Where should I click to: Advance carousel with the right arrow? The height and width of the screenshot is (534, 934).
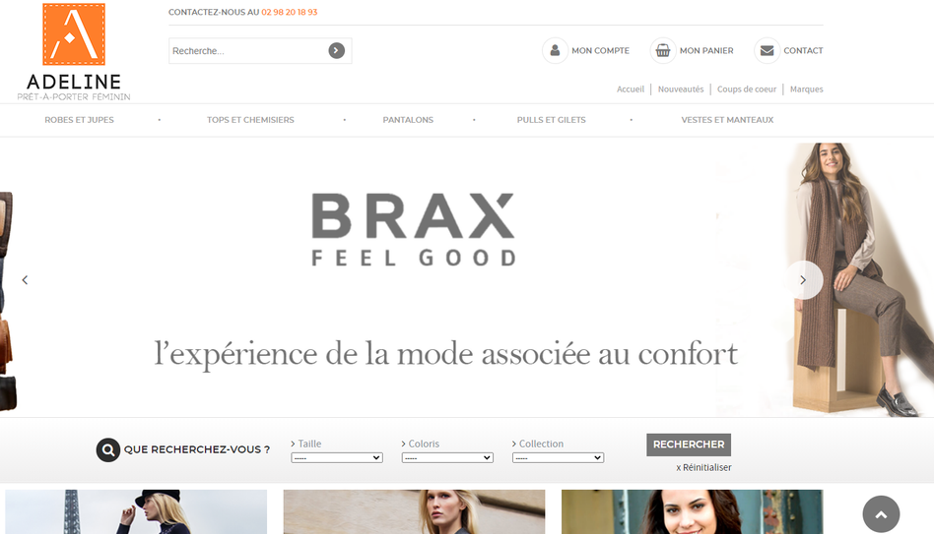(x=804, y=280)
